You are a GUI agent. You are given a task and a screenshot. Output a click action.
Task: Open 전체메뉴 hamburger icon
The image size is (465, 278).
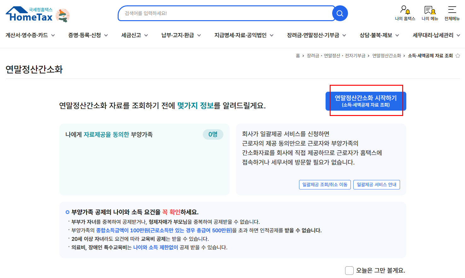coord(452,13)
